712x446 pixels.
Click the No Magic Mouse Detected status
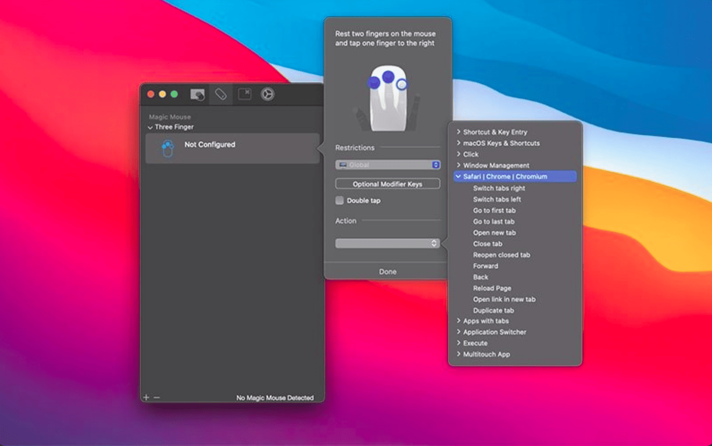click(275, 398)
